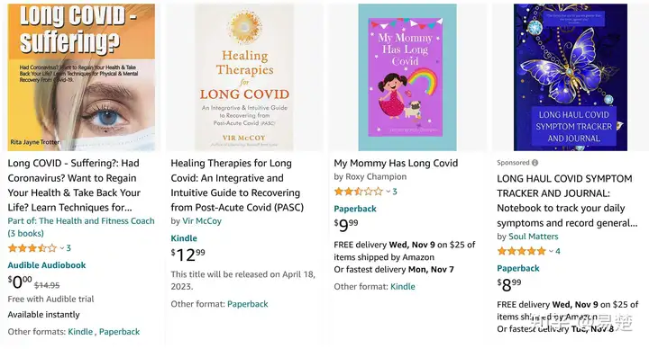This screenshot has width=649, height=349.
Task: Click the $9.99 price of My Mommy book
Action: point(346,225)
